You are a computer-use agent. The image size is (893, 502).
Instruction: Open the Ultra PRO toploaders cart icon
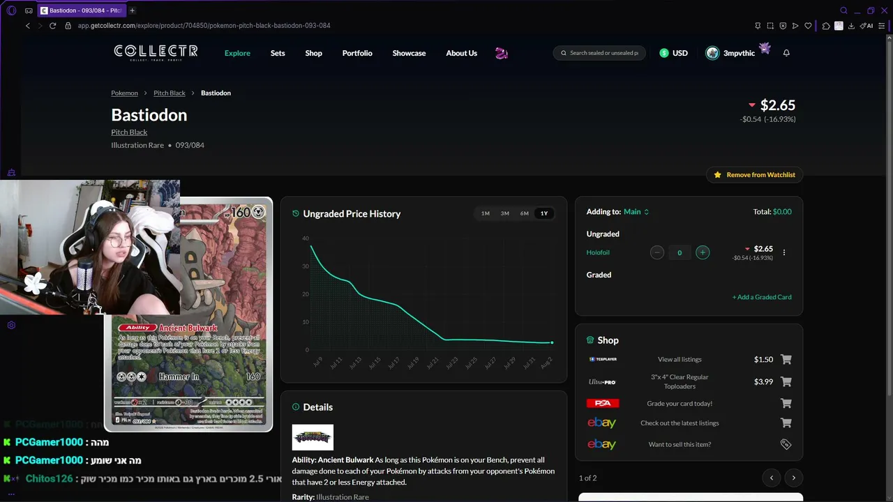tap(786, 382)
